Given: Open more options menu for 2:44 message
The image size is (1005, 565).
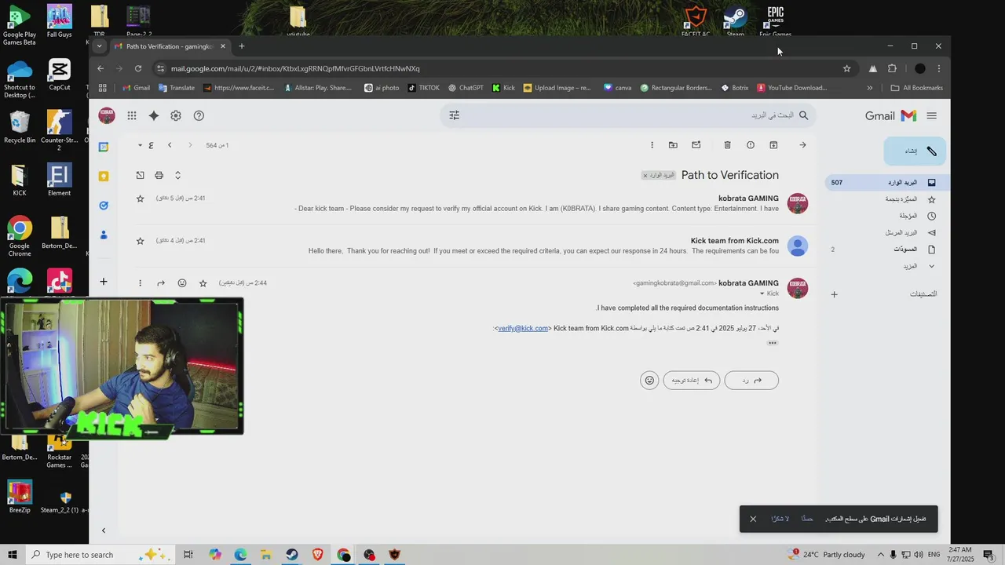Looking at the screenshot, I should click(140, 283).
